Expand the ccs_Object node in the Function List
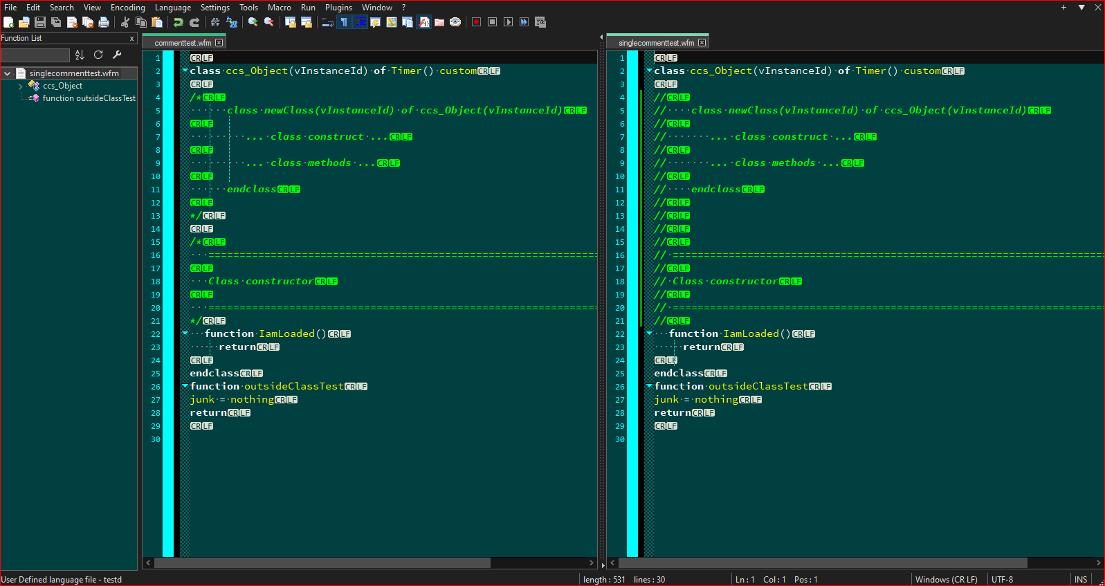Image resolution: width=1105 pixels, height=586 pixels. coord(21,86)
